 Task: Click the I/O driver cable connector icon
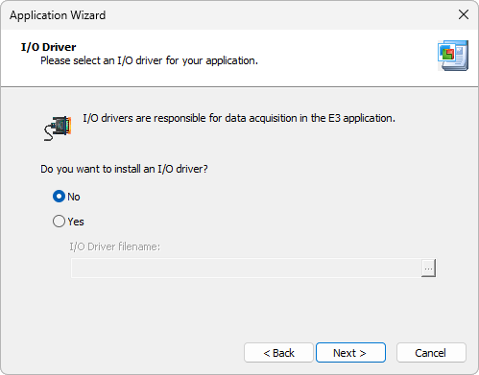click(58, 128)
